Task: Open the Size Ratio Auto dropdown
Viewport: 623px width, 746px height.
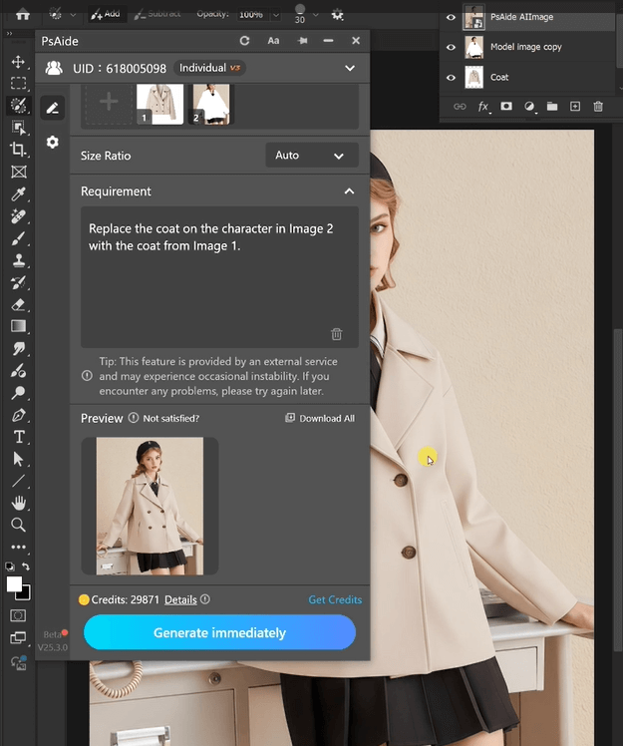Action: (311, 156)
